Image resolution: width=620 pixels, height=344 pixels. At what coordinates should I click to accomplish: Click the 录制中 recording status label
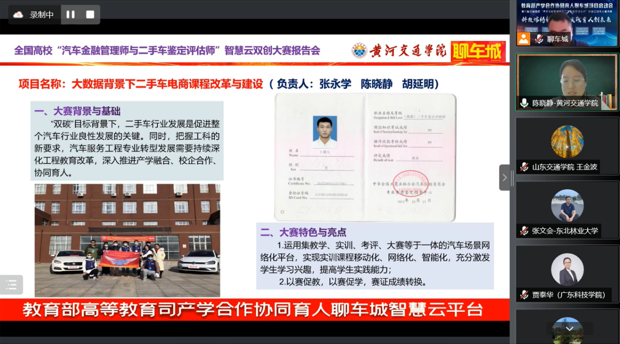pyautogui.click(x=42, y=15)
